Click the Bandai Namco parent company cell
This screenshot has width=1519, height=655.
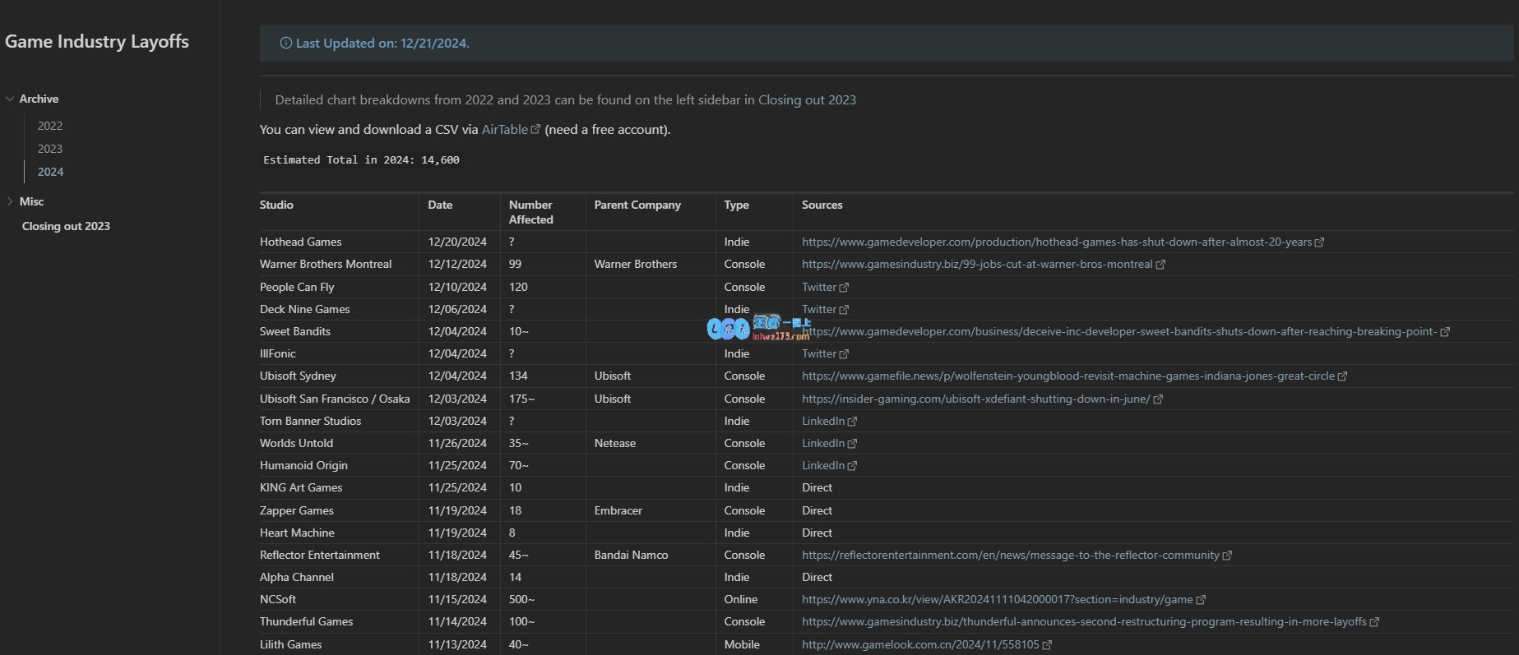point(631,555)
